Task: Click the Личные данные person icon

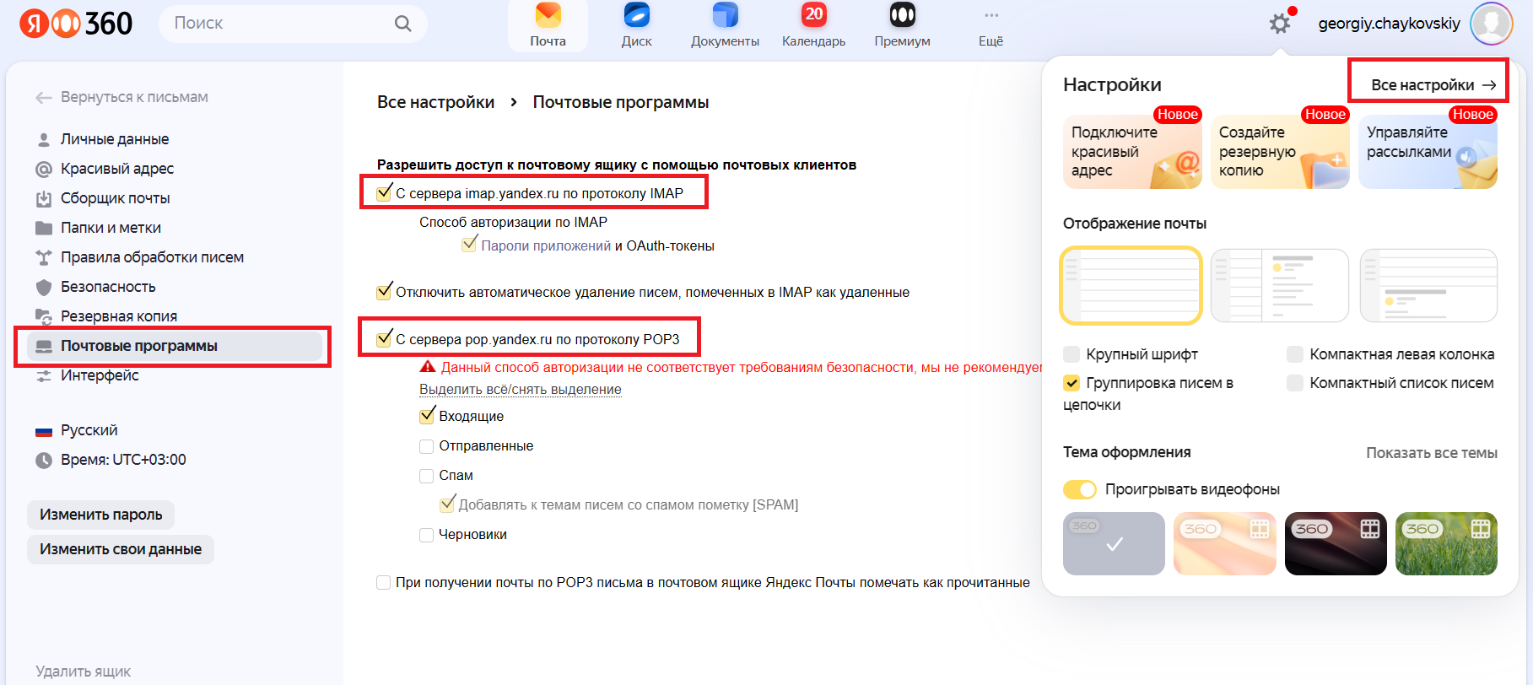Action: click(x=44, y=139)
